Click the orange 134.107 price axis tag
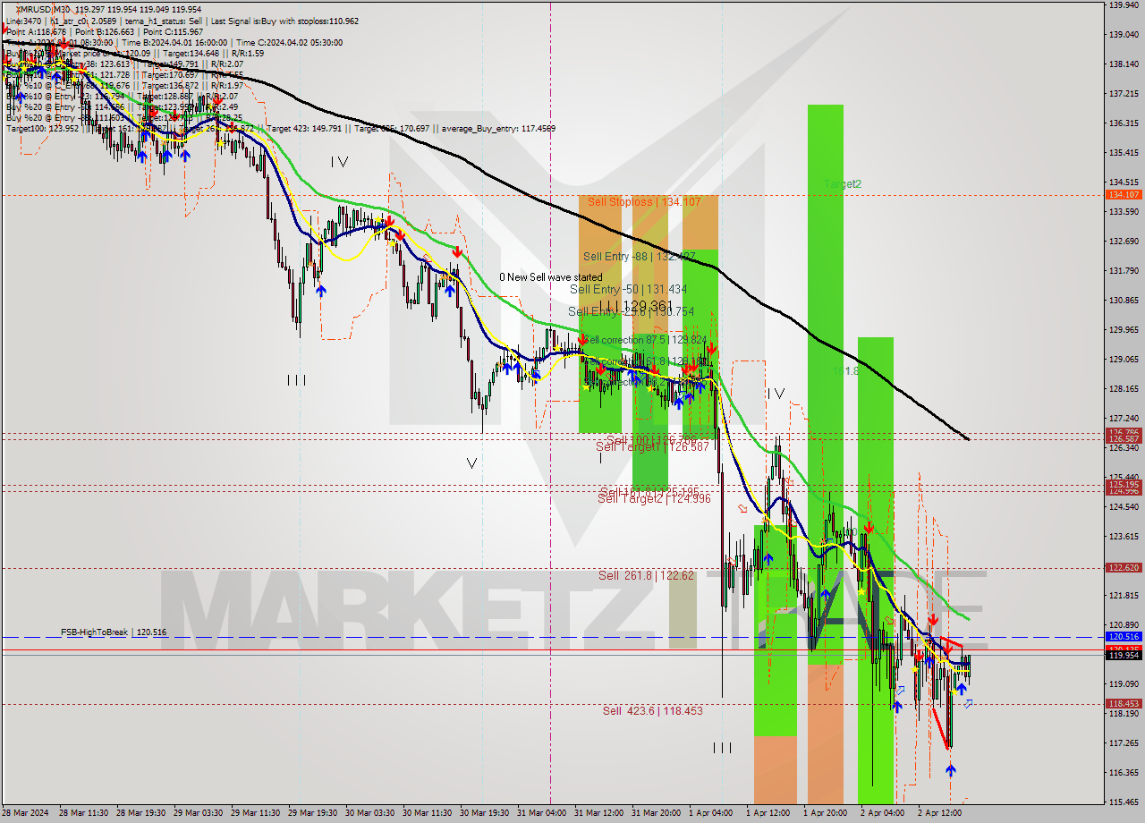1145x823 pixels. click(x=1124, y=194)
